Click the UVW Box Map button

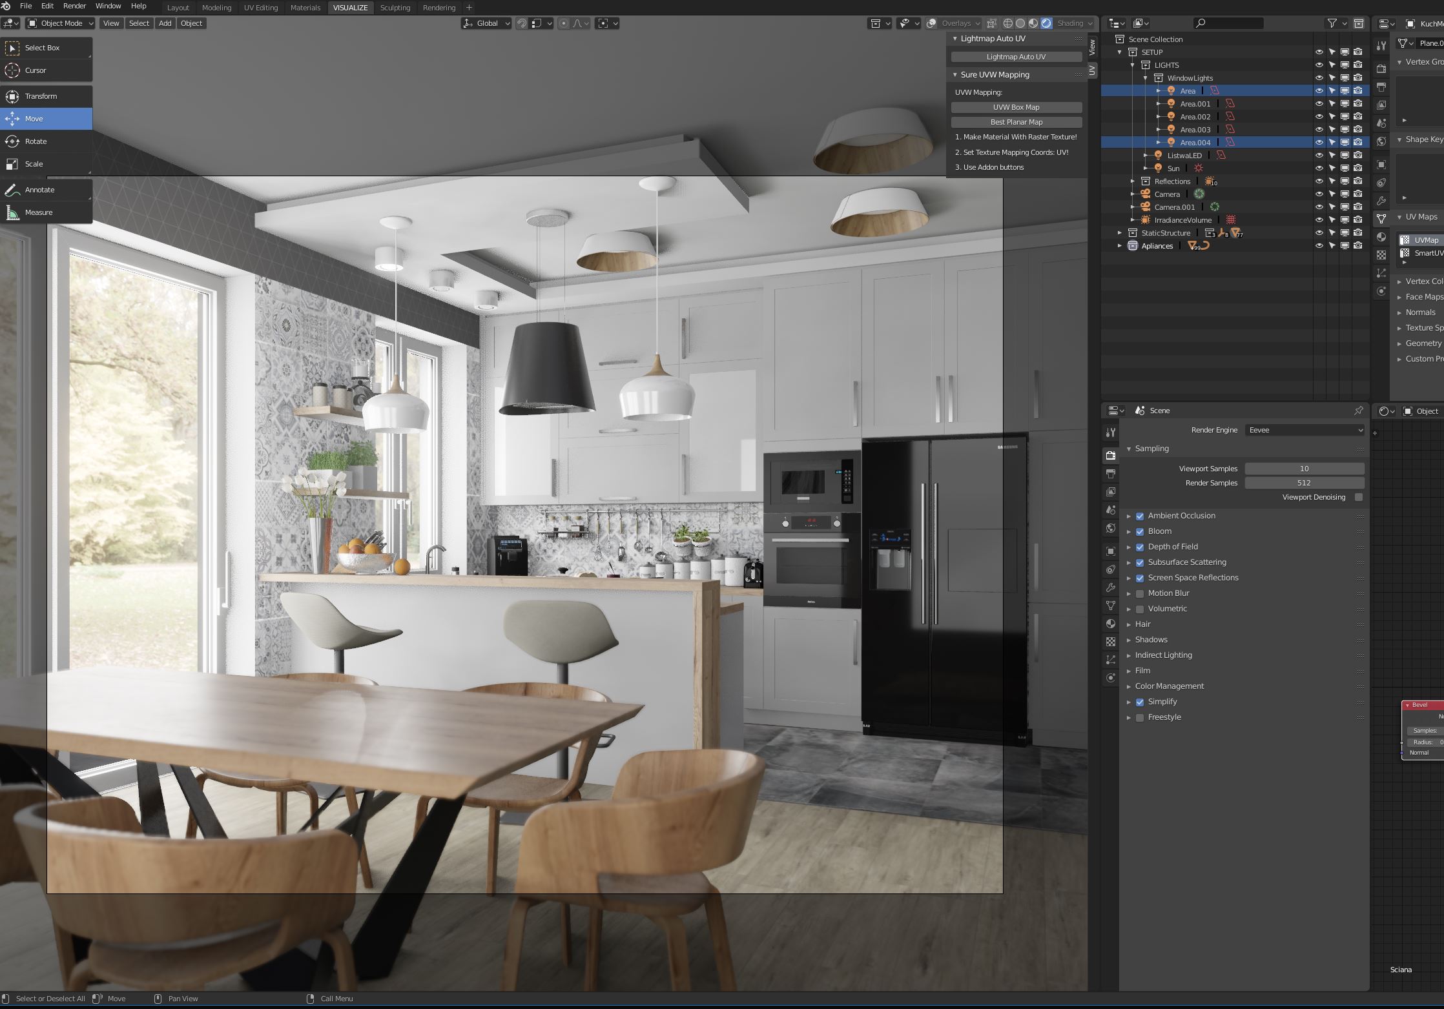tap(1016, 107)
